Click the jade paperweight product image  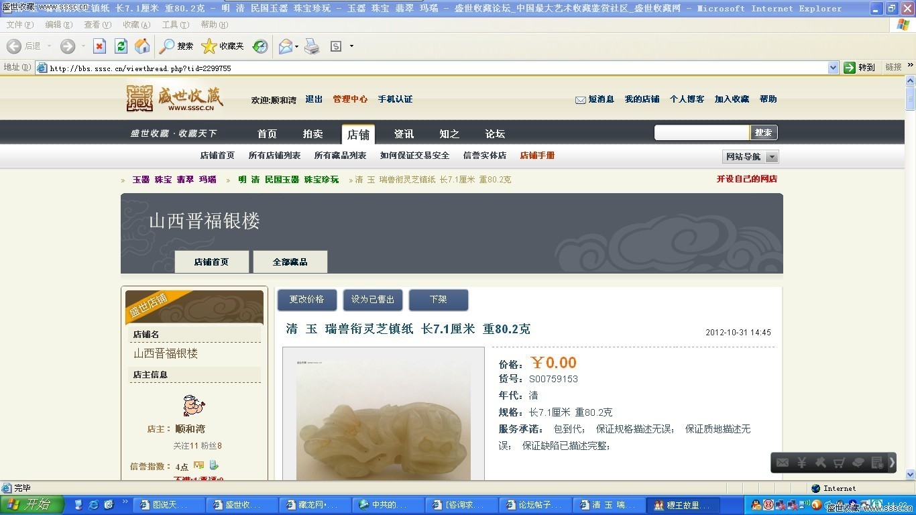tap(384, 413)
